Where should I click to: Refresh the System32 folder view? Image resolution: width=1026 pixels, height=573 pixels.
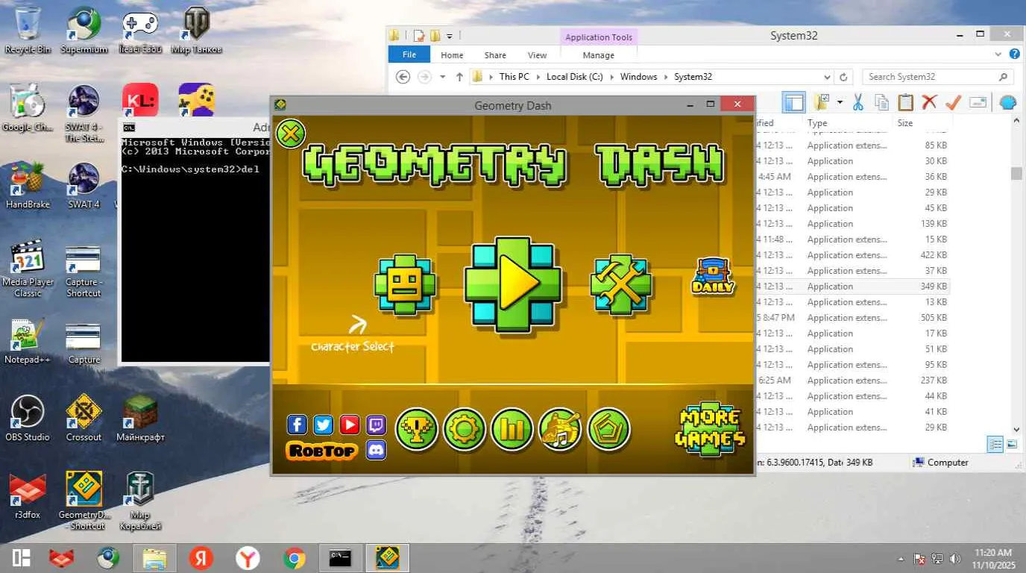point(843,77)
